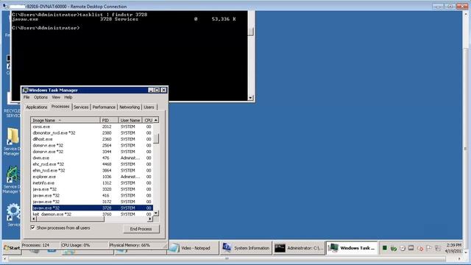Sort by Image Name column header
Screen dimensions: 471x265
tap(65, 120)
